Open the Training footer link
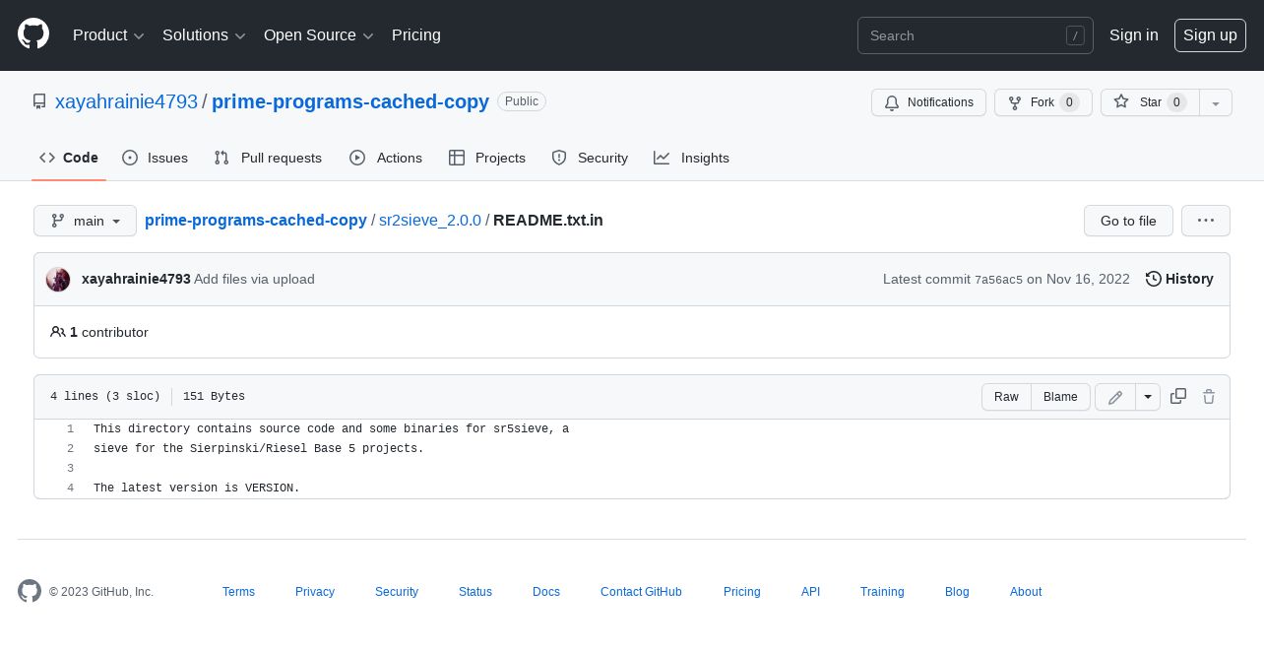Image resolution: width=1264 pixels, height=652 pixels. (x=882, y=592)
